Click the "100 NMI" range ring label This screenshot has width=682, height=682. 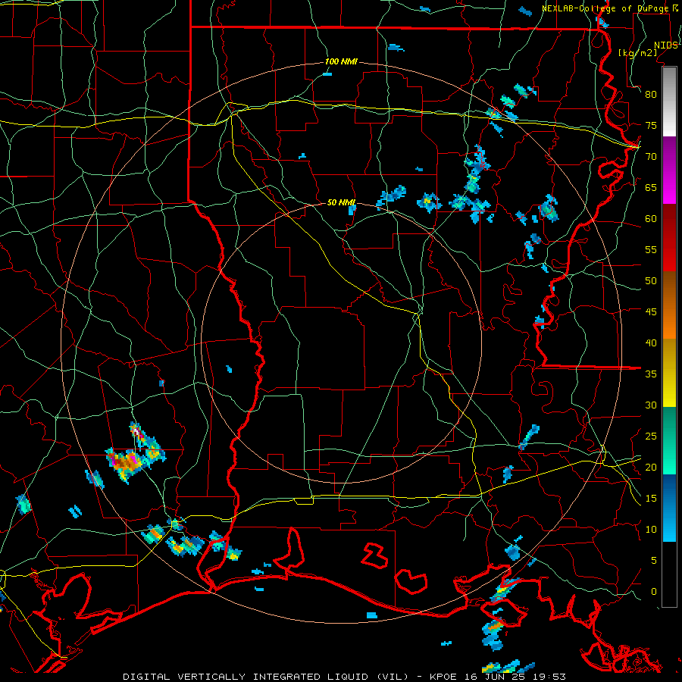[x=341, y=62]
